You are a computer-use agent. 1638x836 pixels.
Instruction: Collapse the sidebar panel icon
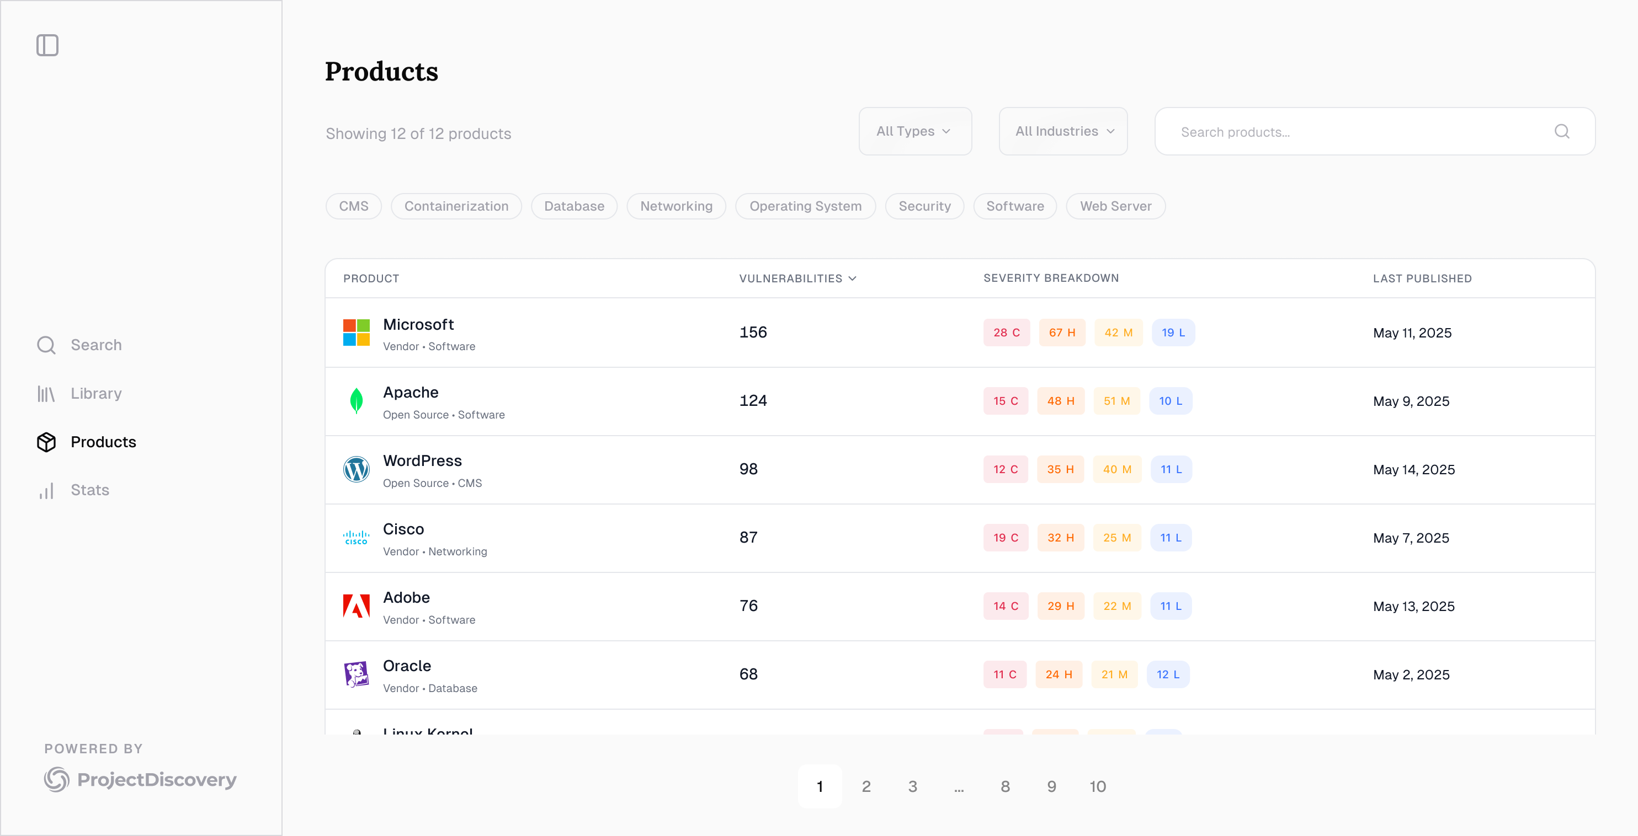click(x=47, y=45)
